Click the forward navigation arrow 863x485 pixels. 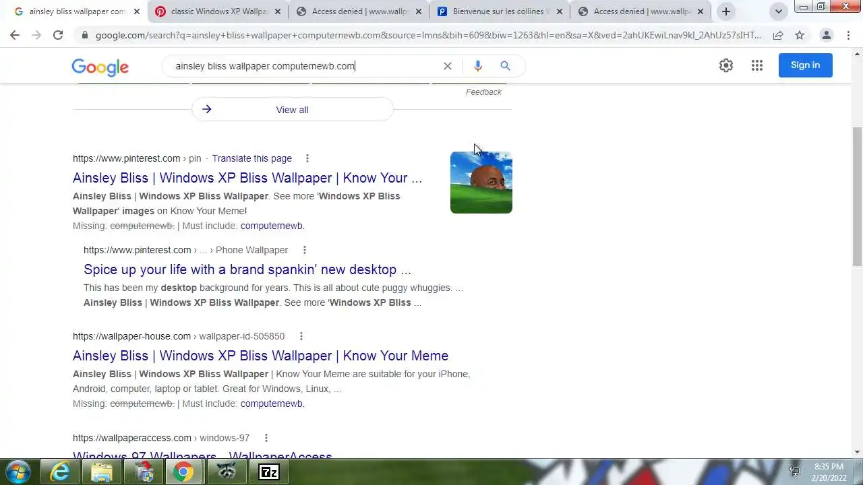36,35
